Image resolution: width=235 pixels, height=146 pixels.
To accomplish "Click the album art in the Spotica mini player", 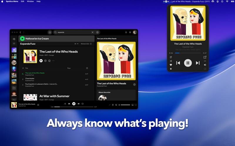I will pyautogui.click(x=188, y=23).
